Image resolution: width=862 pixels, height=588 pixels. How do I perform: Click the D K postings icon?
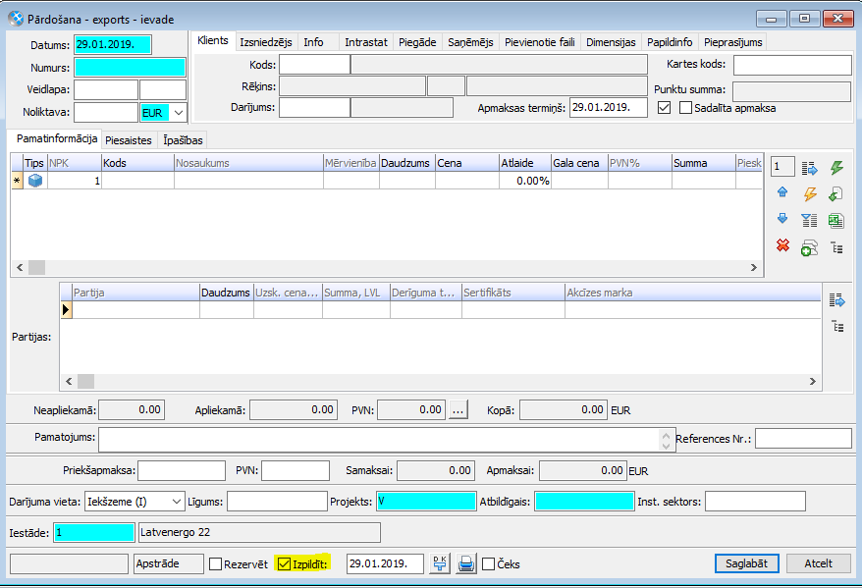[x=440, y=563]
